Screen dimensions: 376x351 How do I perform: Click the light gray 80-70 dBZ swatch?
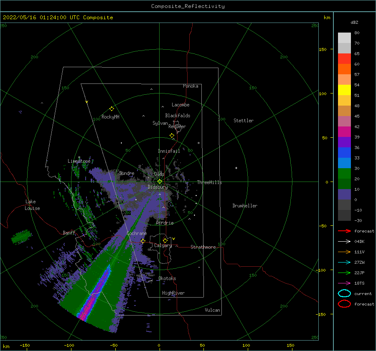[344, 38]
